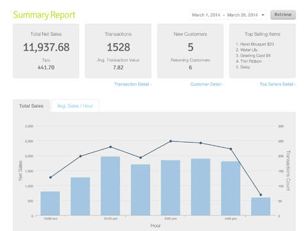Click the lowest transactions point at chart end
This screenshot has height=231, width=308.
[261, 195]
